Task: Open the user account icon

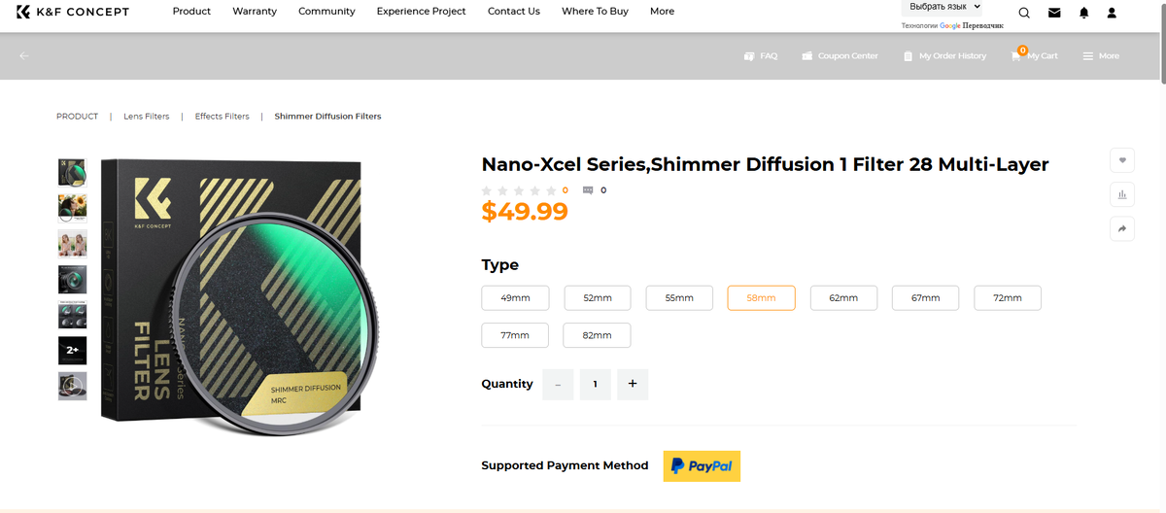Action: (x=1113, y=13)
